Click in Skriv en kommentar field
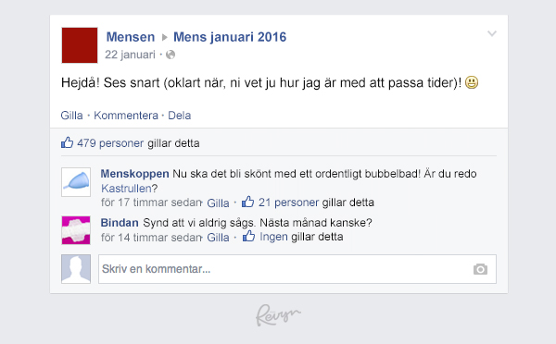Image resolution: width=556 pixels, height=344 pixels. pos(297,269)
